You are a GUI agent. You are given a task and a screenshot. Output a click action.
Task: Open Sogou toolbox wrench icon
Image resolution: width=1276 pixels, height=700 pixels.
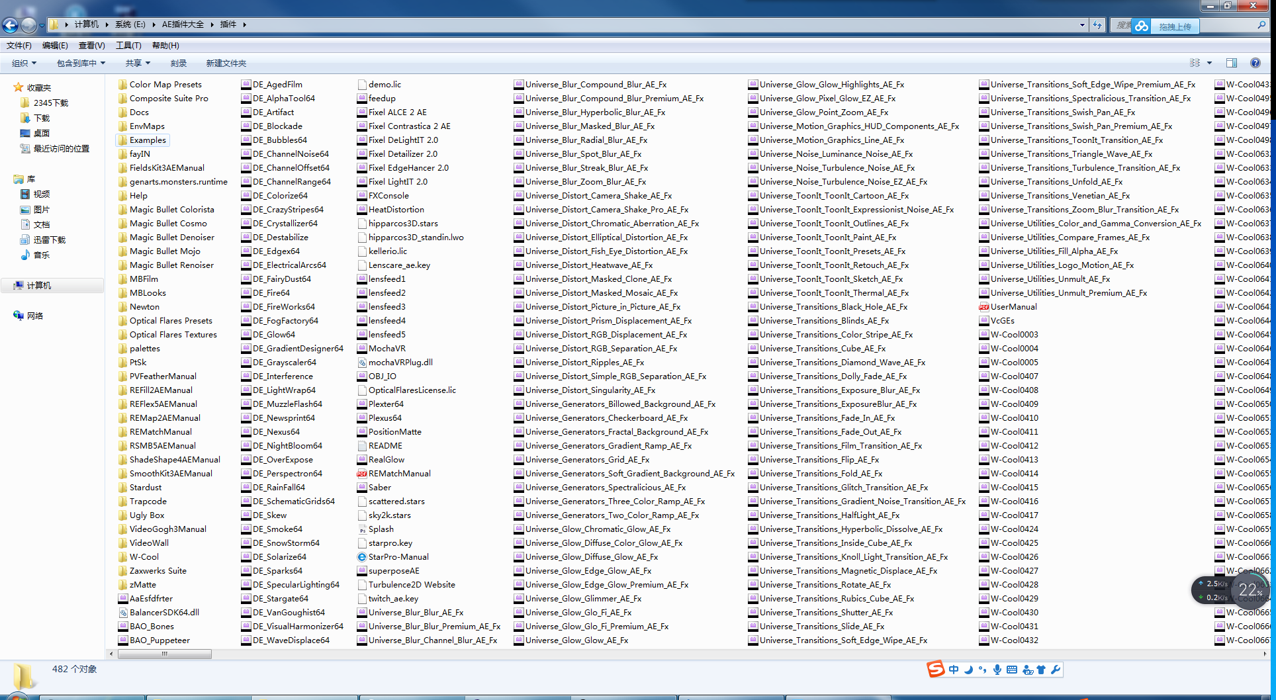click(x=1056, y=670)
